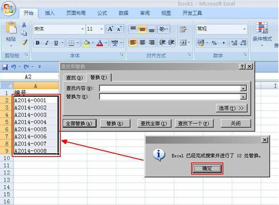Open the number format dropdown

coord(244,29)
